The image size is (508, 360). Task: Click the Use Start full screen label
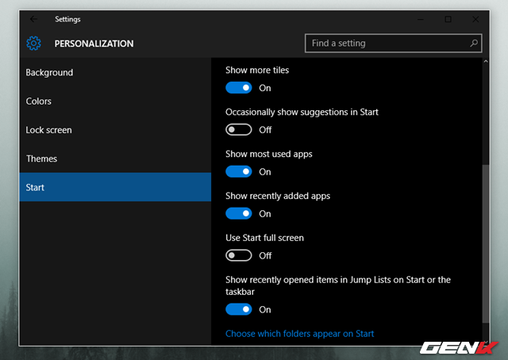click(264, 238)
